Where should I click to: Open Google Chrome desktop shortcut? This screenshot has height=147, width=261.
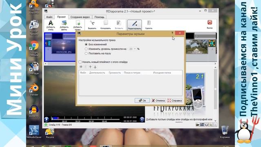[34, 49]
